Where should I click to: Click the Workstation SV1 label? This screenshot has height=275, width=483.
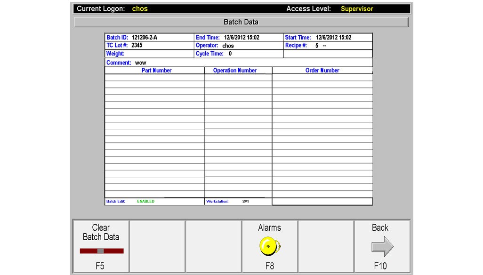pyautogui.click(x=245, y=201)
